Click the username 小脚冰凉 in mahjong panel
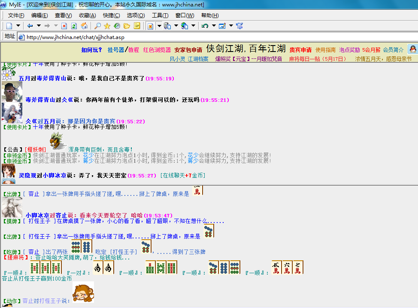 coord(38,215)
